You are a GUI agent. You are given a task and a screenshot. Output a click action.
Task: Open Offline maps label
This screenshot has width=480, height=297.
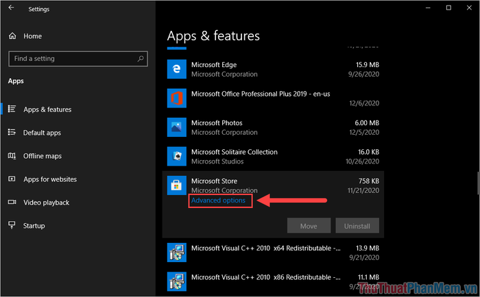(43, 156)
